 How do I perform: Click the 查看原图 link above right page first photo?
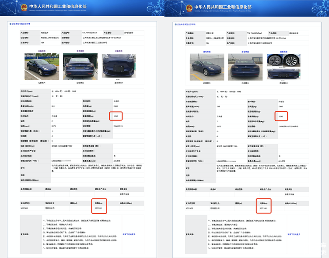tap(206, 52)
